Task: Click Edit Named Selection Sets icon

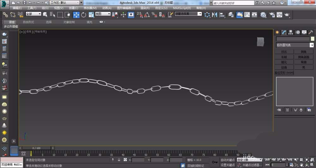Action: 170,15
